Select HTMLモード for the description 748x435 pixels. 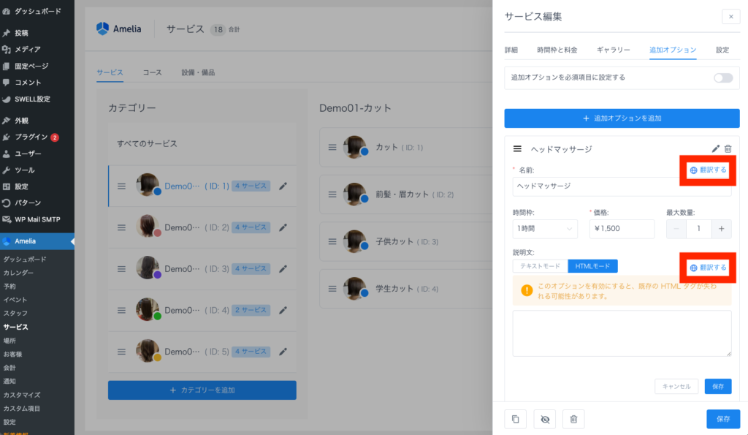[592, 266]
